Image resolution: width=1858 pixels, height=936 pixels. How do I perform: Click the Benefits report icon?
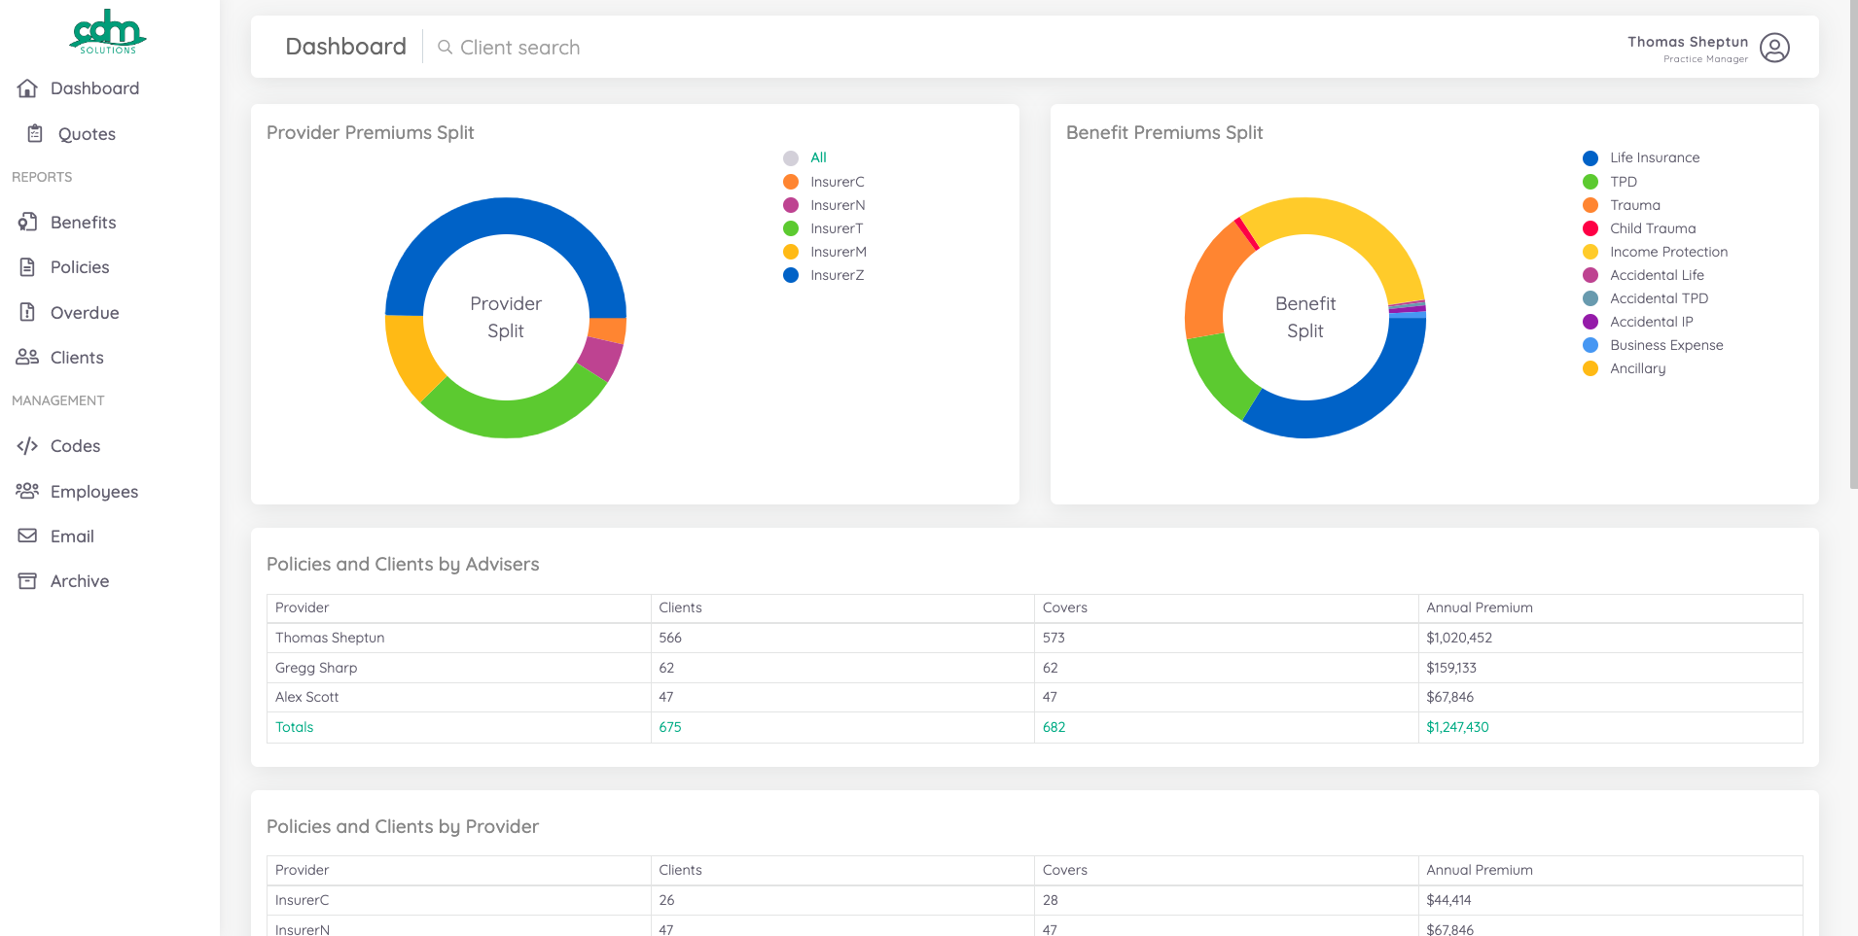click(27, 223)
